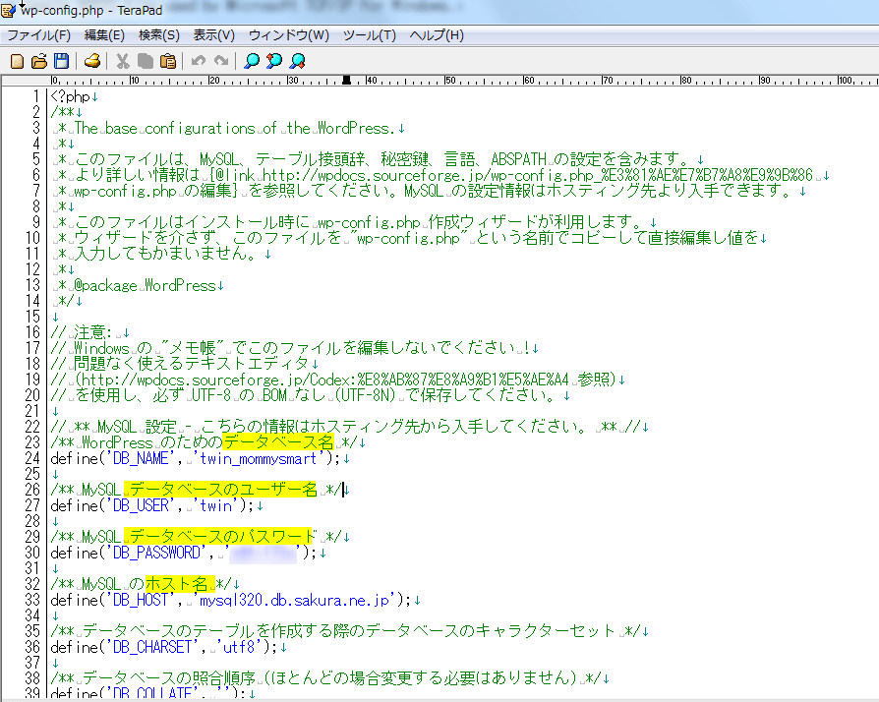Open the 編集(E) menu
The height and width of the screenshot is (702, 879).
coord(104,35)
